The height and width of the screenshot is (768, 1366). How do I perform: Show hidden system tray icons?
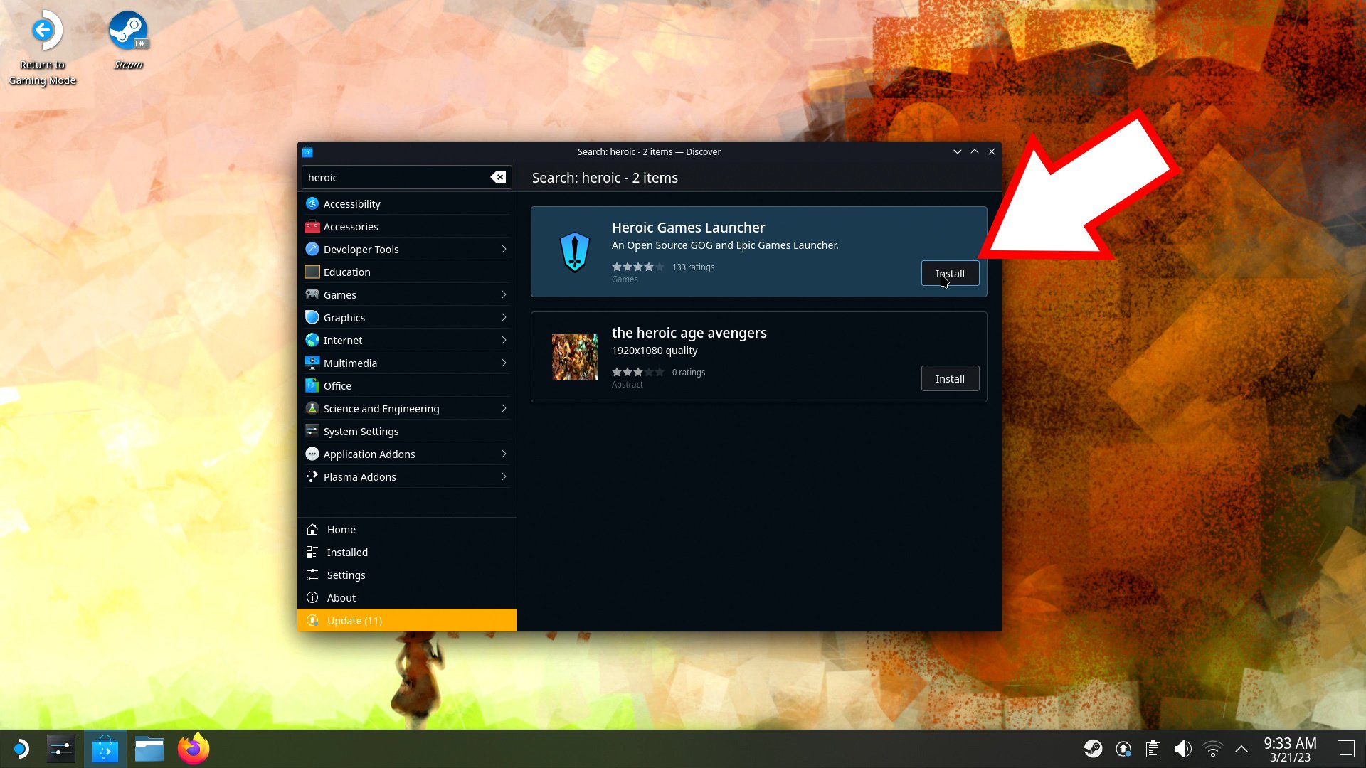tap(1241, 749)
